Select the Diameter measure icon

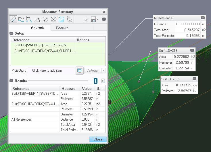pyautogui.click(x=45, y=19)
